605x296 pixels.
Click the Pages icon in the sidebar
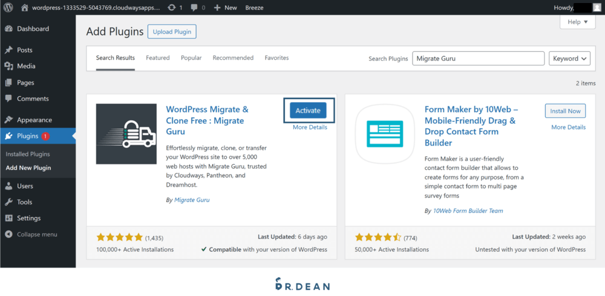point(9,83)
